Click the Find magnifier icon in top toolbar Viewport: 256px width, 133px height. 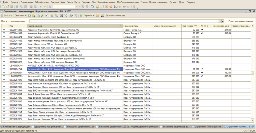coord(50,7)
